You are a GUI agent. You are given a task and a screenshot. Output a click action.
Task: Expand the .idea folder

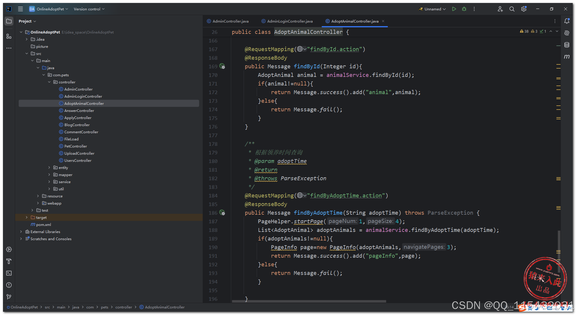coord(27,39)
